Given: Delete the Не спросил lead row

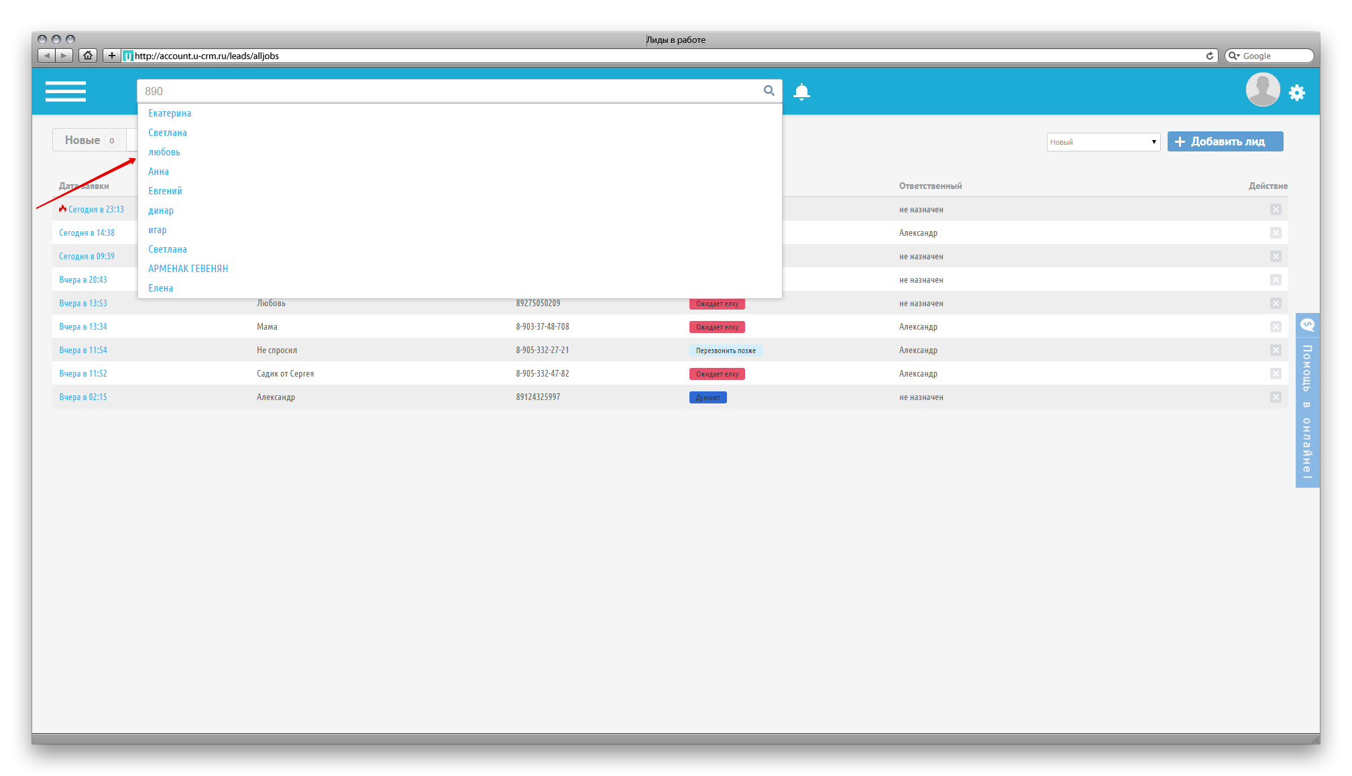Looking at the screenshot, I should click(1276, 350).
